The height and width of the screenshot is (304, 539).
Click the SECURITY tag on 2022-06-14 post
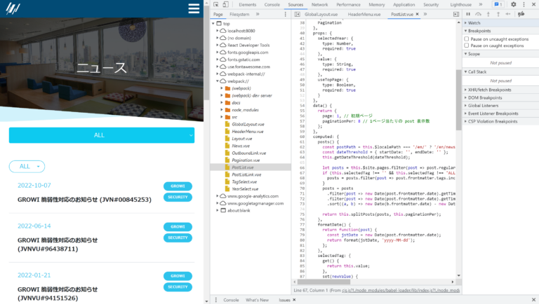[178, 237]
